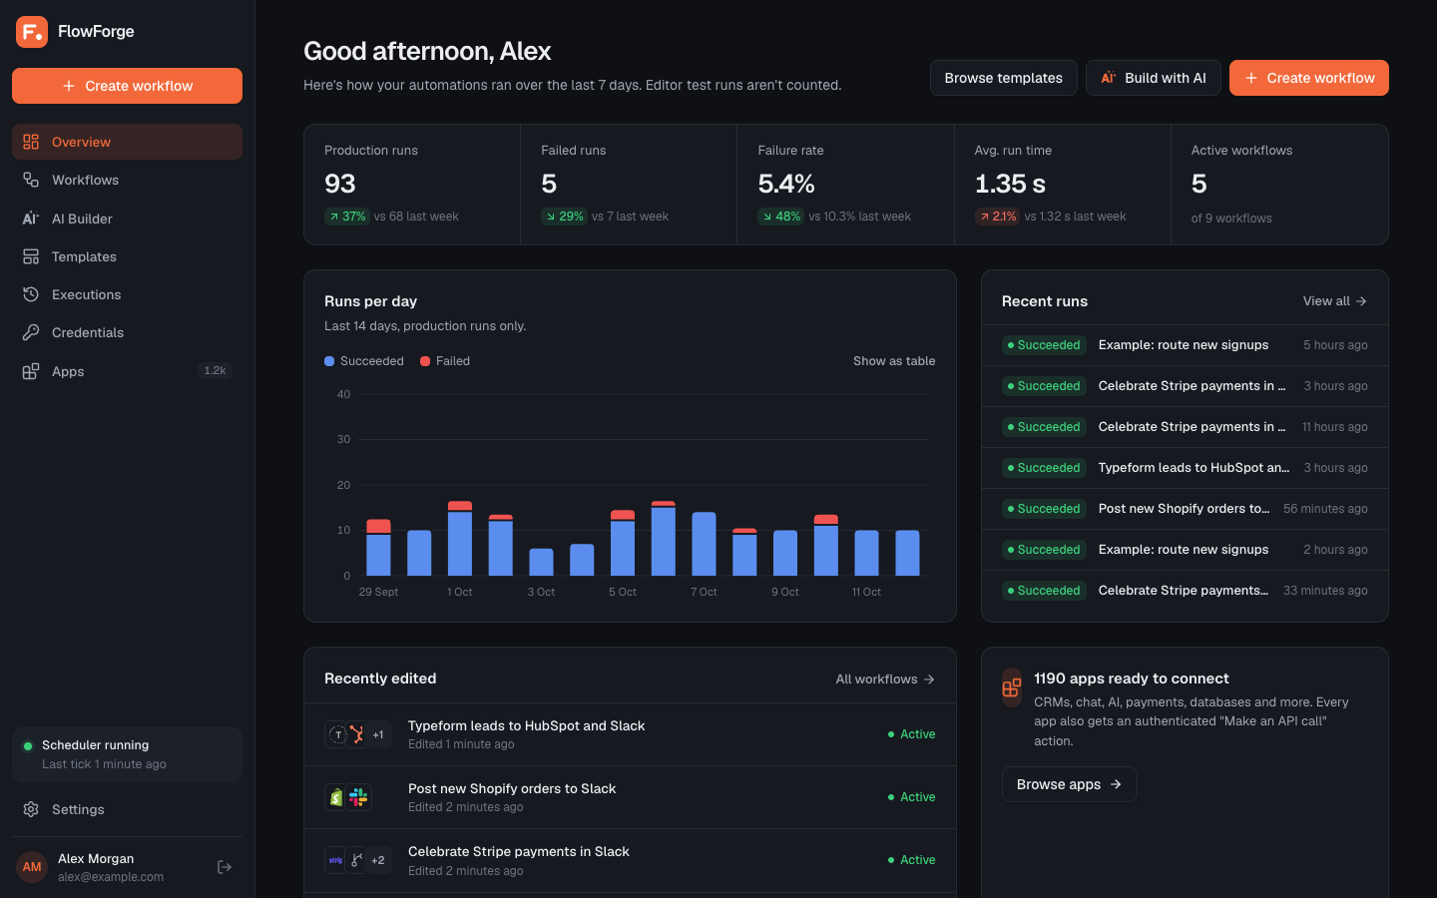Viewport: 1437px width, 898px height.
Task: Click the Slack app icon in Shopify row
Action: 358,797
